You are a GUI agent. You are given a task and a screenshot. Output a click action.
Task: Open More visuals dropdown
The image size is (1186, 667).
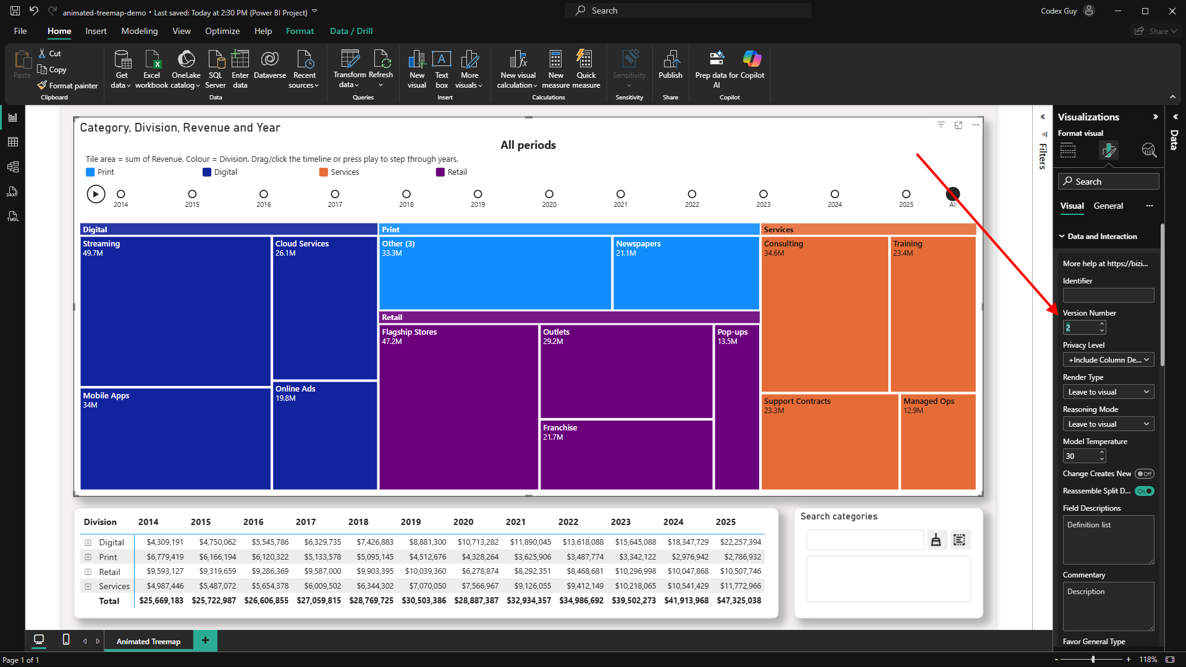469,69
